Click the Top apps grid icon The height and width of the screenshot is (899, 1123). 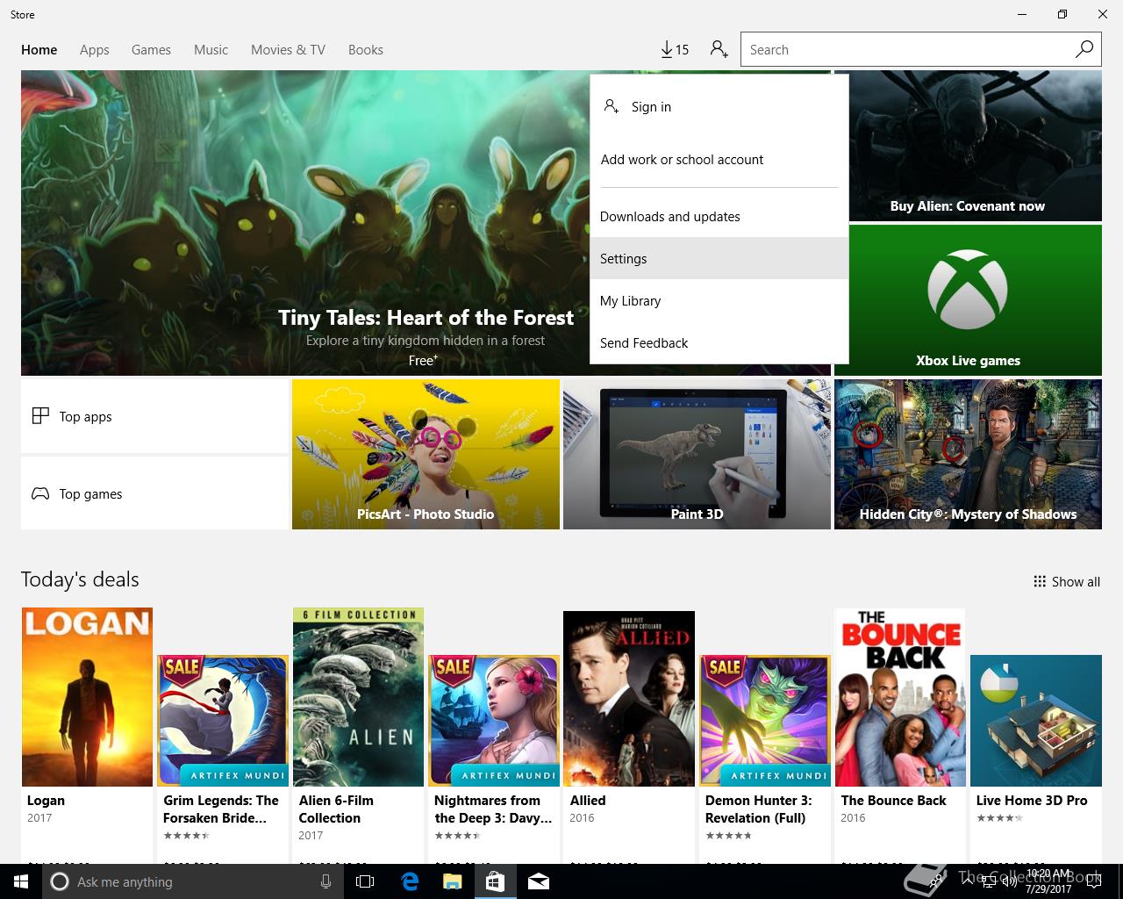(40, 416)
